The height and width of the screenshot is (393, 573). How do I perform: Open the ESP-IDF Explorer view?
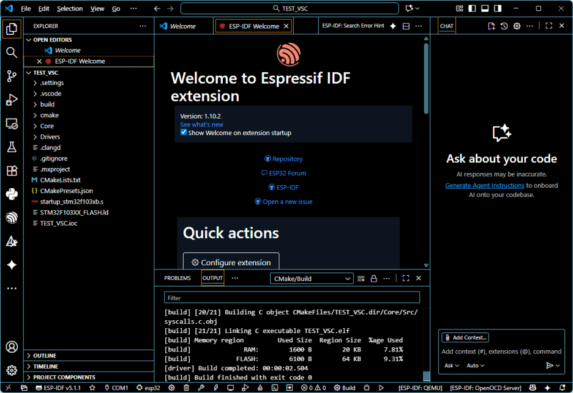12,218
